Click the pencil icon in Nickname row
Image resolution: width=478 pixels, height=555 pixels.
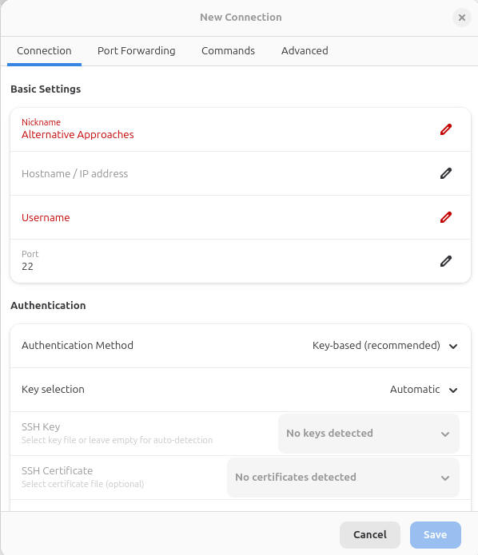(x=446, y=129)
